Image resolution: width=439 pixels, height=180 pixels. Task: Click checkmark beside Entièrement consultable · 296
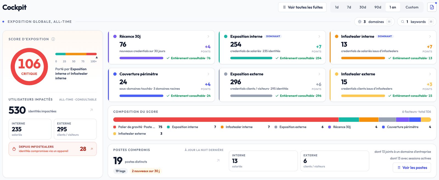point(277,96)
